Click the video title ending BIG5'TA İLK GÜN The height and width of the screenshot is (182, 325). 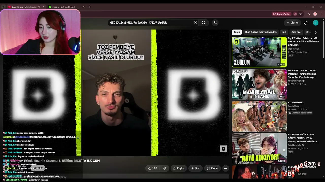(51, 161)
